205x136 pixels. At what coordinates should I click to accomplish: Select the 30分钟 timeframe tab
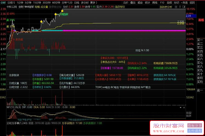pyautogui.click(x=47, y=3)
